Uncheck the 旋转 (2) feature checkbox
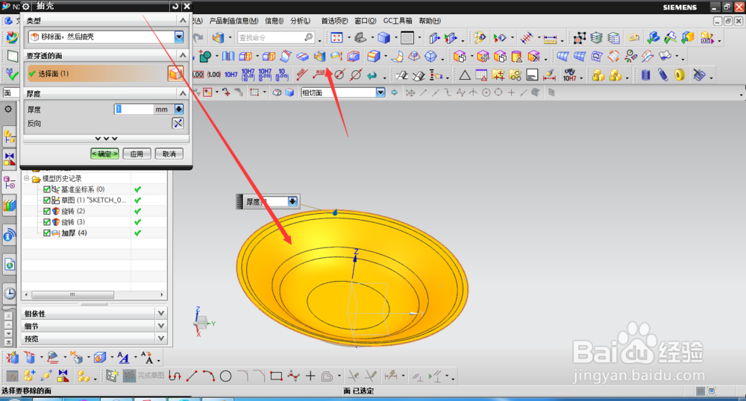The image size is (746, 401). 46,211
